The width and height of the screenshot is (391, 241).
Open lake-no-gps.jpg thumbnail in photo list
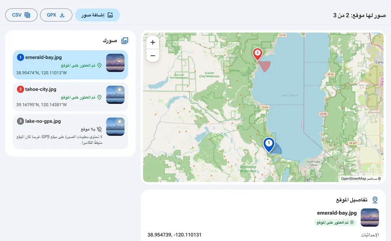coord(115,127)
